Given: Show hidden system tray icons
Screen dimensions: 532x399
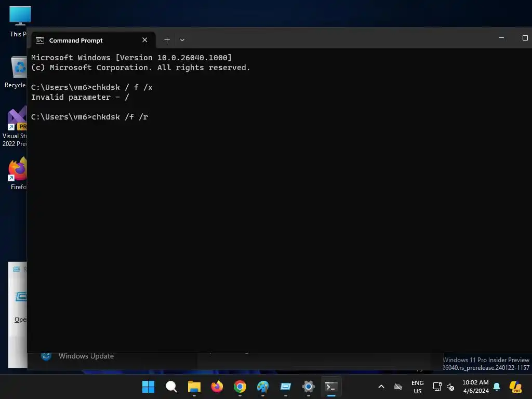Looking at the screenshot, I should coord(381,387).
